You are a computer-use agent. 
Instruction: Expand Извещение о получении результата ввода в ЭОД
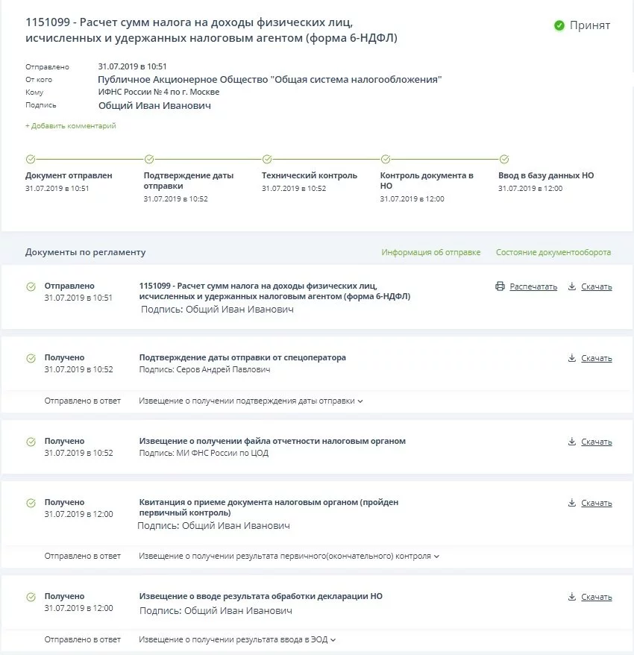(333, 640)
